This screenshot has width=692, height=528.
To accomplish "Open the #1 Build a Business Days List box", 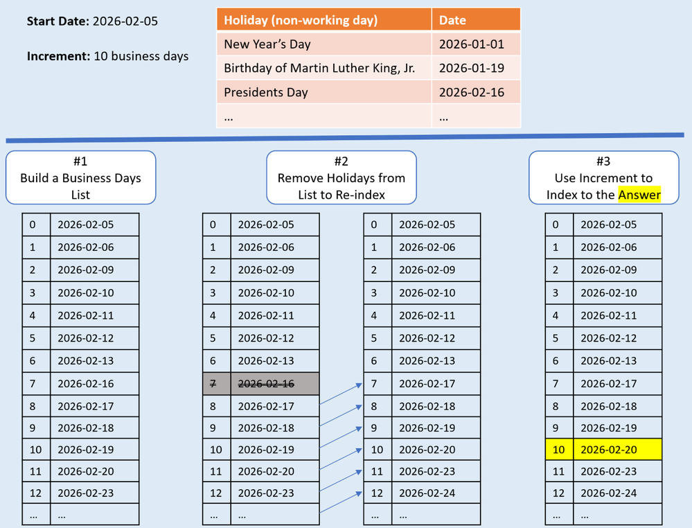I will (80, 177).
